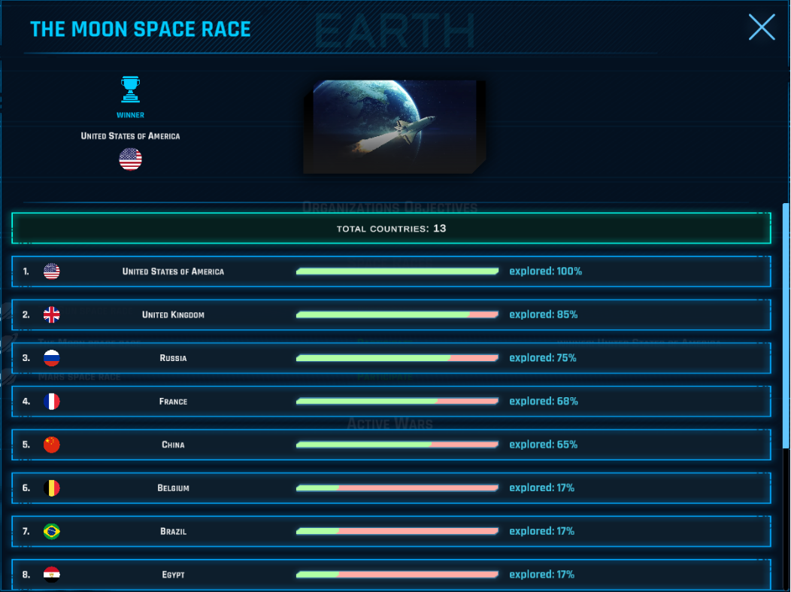Close the Moon Space Race dialog

point(761,28)
